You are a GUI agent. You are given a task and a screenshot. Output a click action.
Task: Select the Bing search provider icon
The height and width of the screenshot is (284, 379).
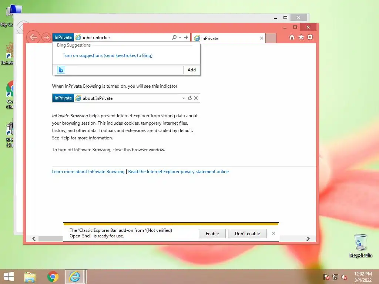point(61,70)
